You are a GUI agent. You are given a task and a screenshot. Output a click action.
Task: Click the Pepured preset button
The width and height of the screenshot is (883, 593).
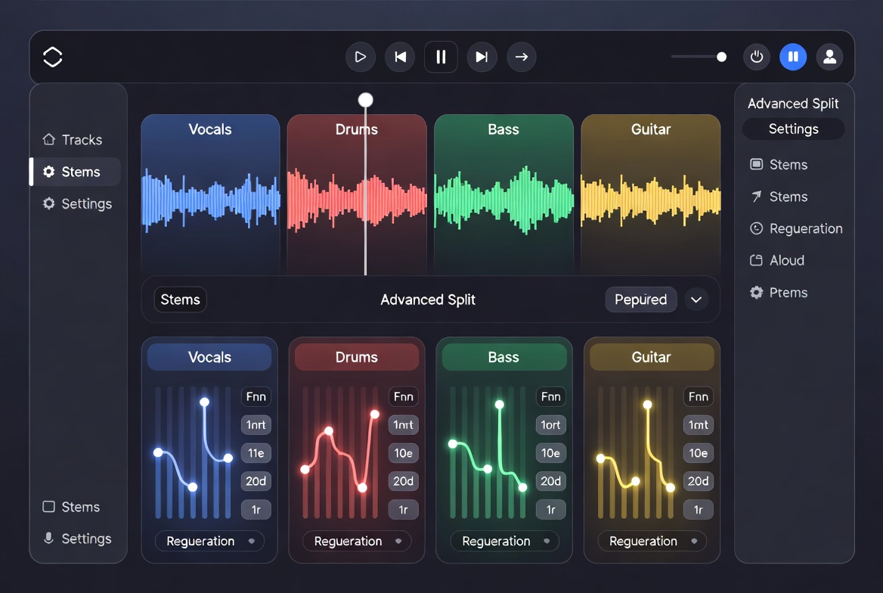point(641,300)
